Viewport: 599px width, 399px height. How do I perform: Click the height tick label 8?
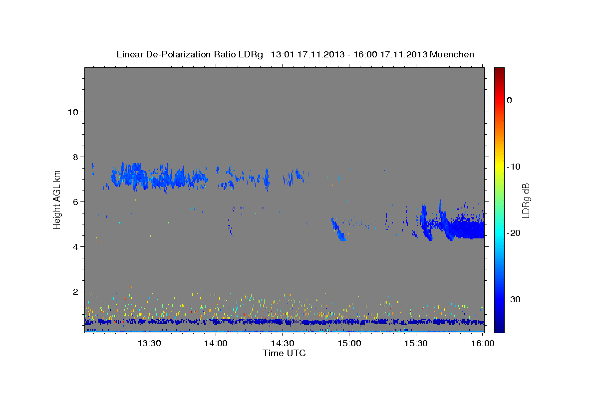click(x=76, y=157)
